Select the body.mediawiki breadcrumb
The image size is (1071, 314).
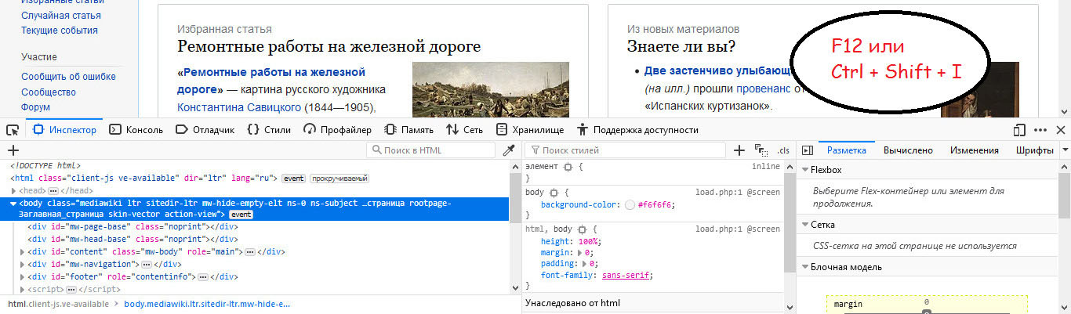click(207, 304)
